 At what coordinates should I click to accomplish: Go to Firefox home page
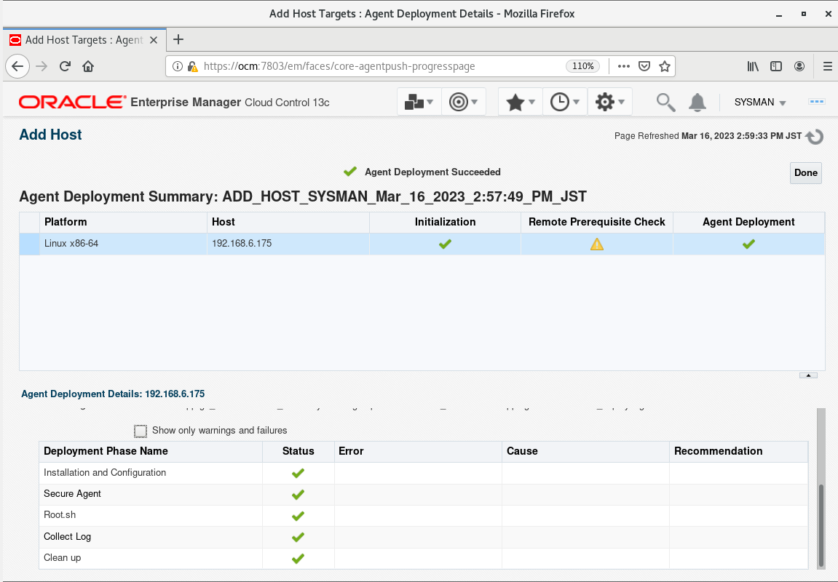coord(88,66)
